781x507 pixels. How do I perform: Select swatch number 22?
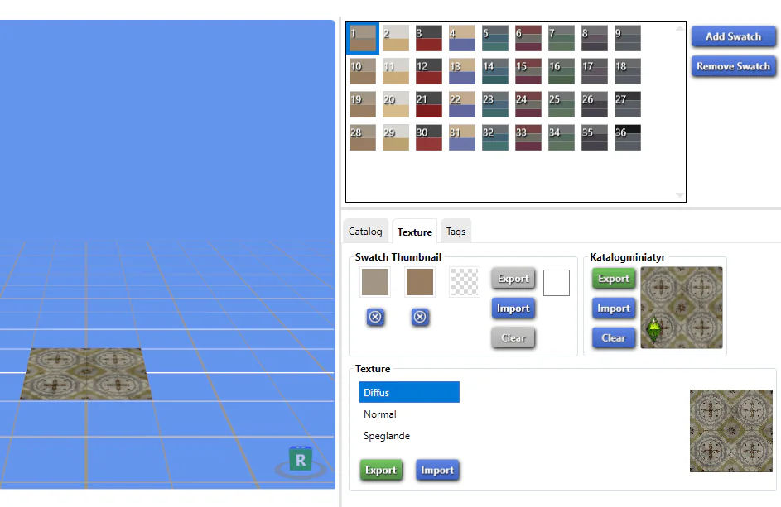462,104
